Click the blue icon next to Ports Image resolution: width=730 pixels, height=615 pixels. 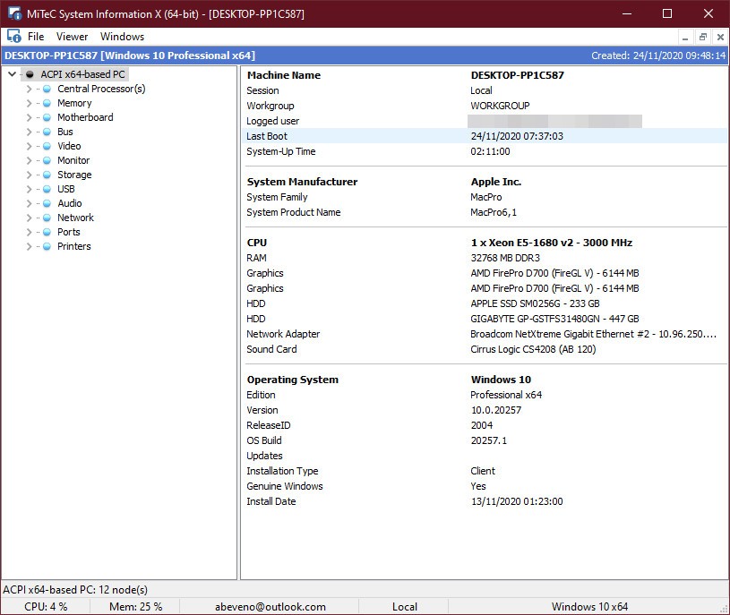47,232
